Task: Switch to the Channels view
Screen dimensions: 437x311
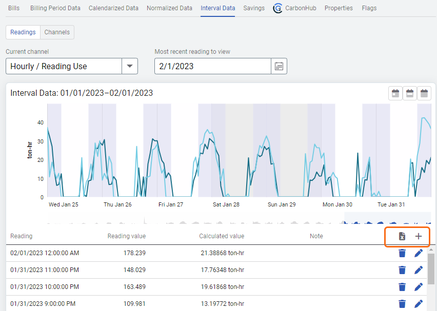Action: point(57,32)
